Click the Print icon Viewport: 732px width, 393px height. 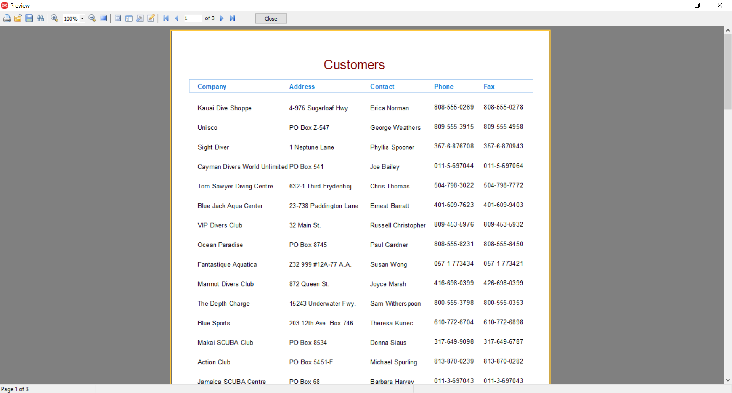pyautogui.click(x=7, y=18)
